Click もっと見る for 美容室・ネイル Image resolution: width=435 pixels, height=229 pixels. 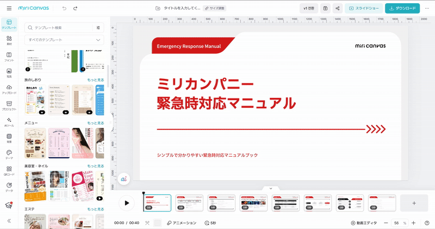96,166
